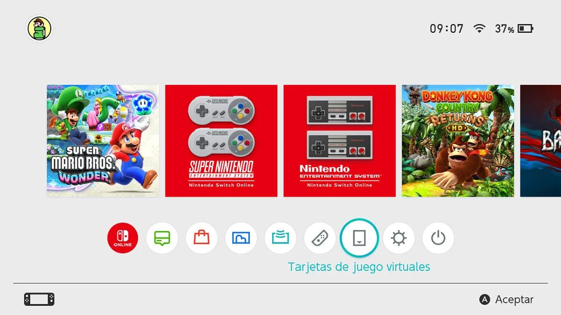The height and width of the screenshot is (315, 561).
Task: Open Nintendo eShop shopping bag icon
Action: point(201,238)
